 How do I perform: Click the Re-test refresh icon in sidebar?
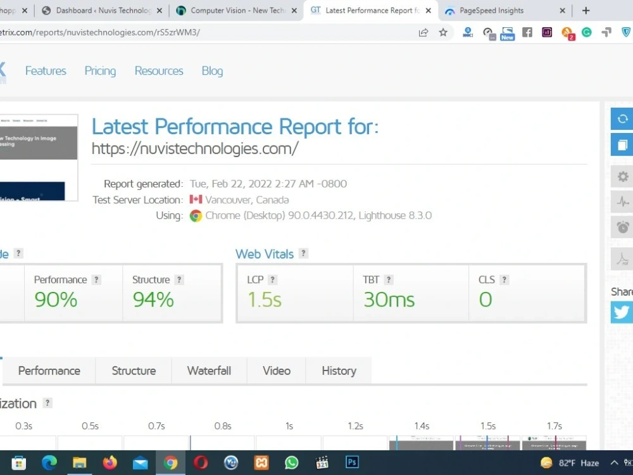coord(622,119)
